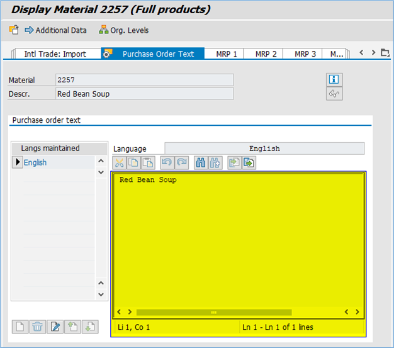Click the editor's horizontal scrollbar thumb
The height and width of the screenshot is (348, 394).
tap(214, 312)
